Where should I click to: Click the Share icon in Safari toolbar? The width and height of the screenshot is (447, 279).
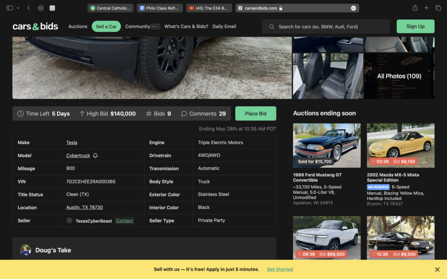pos(415,8)
